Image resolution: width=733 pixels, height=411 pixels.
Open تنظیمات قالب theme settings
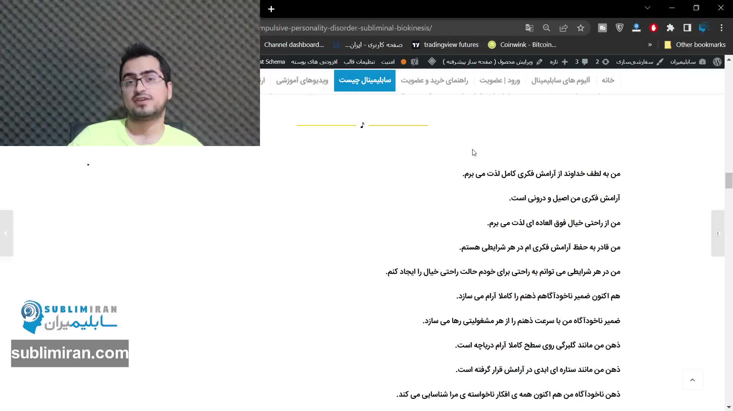(x=359, y=62)
